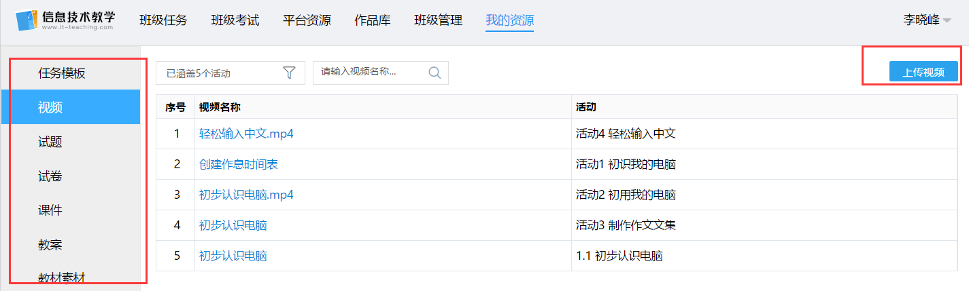Open 初步认识电脑.mp4 video link
Image resolution: width=969 pixels, height=291 pixels.
[246, 195]
